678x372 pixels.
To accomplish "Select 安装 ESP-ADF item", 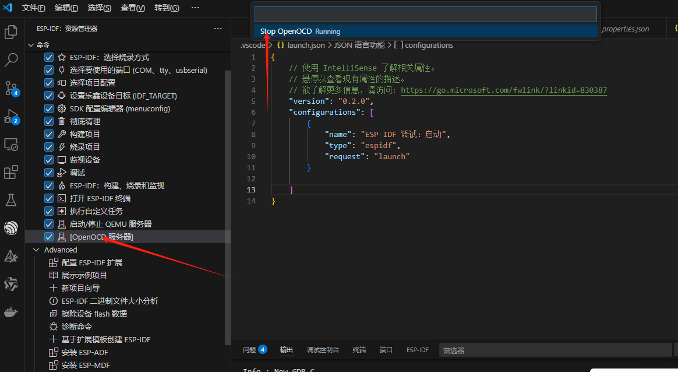I will 84,353.
